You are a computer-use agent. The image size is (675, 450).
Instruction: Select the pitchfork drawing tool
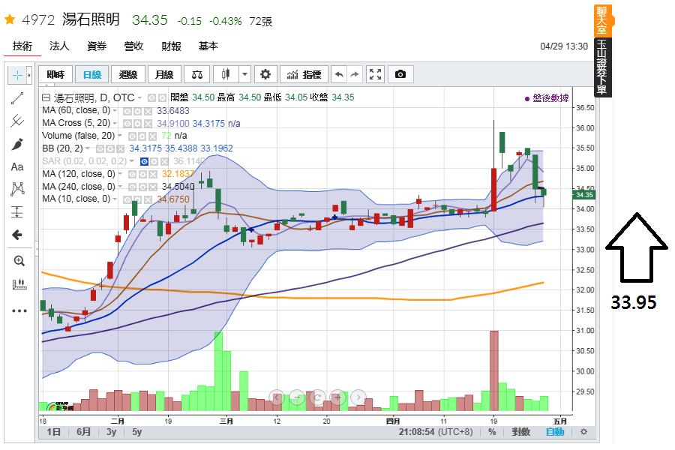(x=17, y=121)
